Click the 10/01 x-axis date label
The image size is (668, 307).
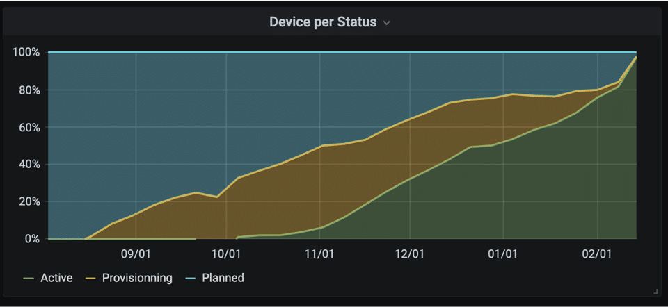(225, 254)
